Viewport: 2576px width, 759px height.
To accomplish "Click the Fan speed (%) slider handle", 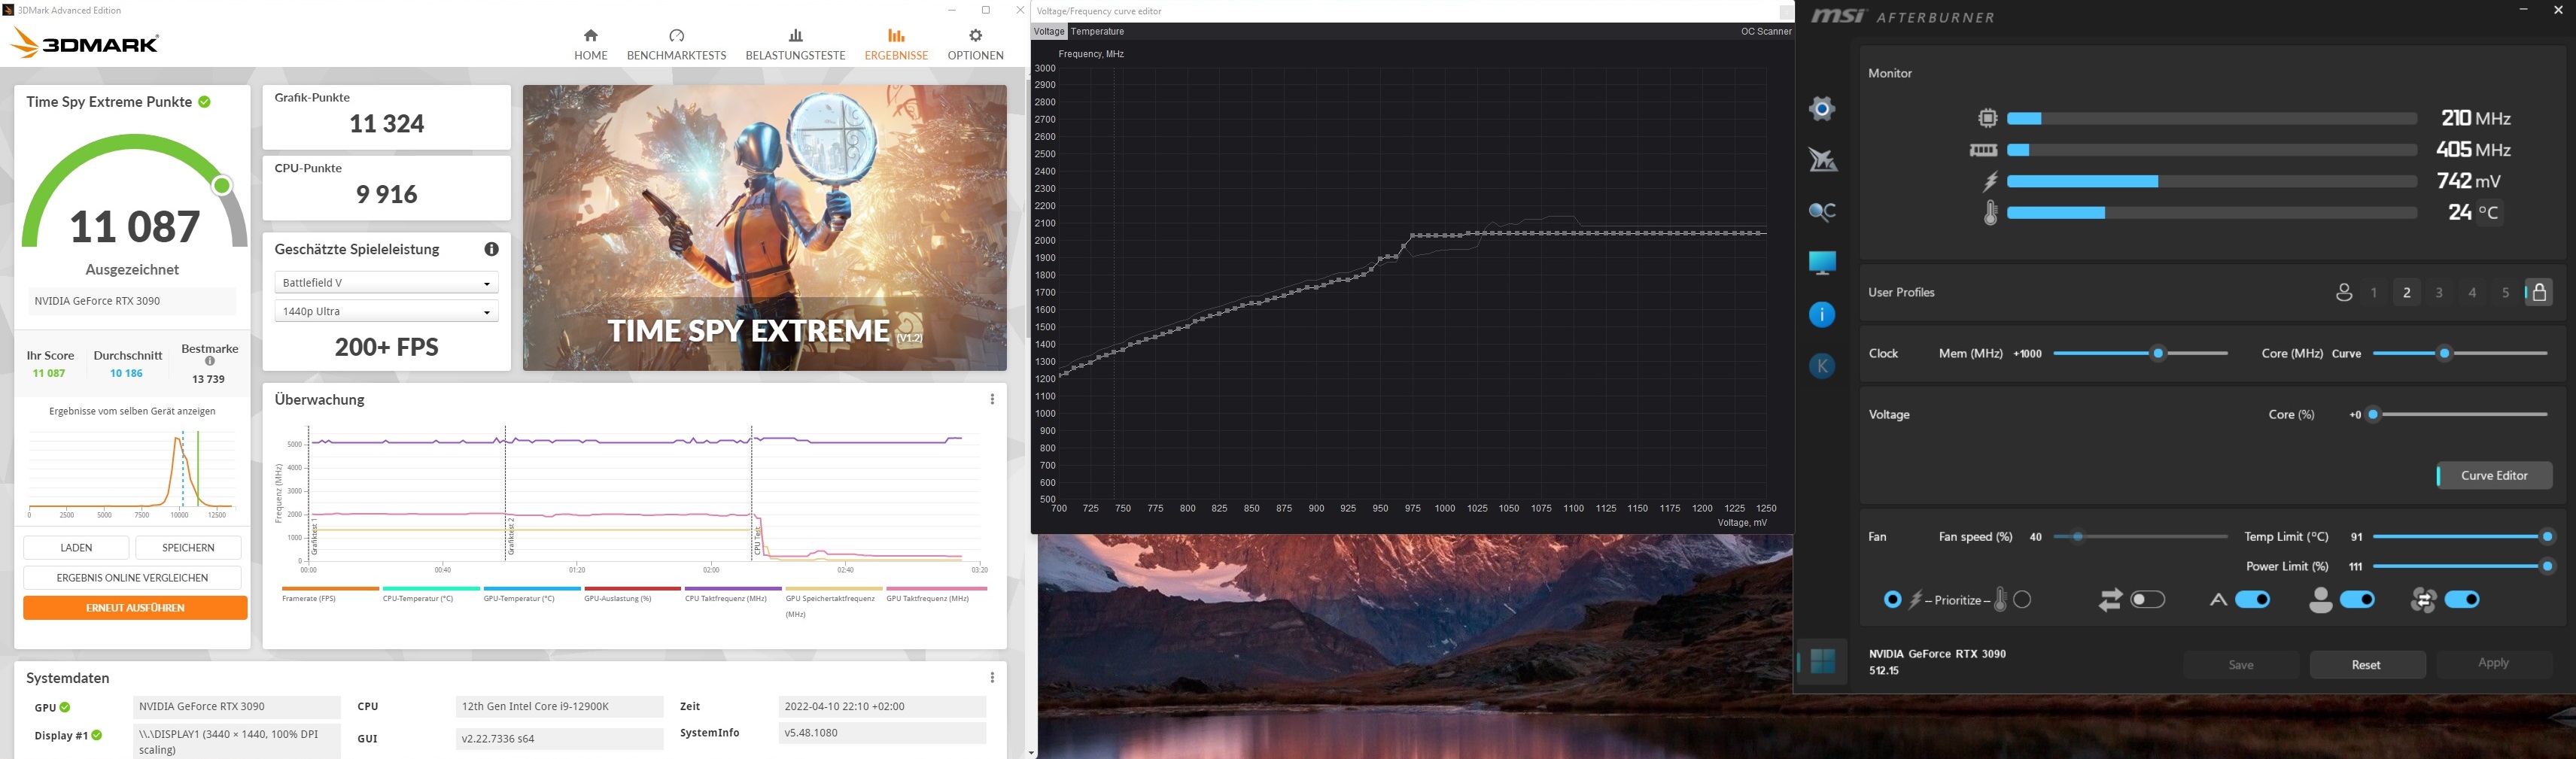I will click(x=2077, y=537).
